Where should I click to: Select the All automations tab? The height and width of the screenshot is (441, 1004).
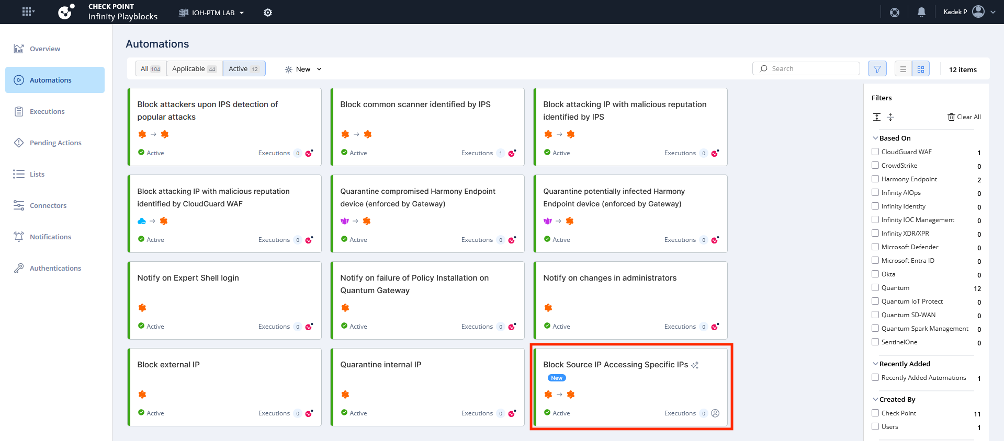(150, 69)
